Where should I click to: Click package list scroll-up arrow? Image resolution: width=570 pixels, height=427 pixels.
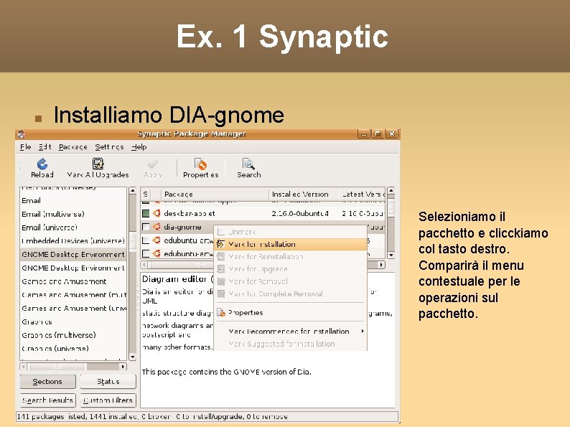(391, 190)
